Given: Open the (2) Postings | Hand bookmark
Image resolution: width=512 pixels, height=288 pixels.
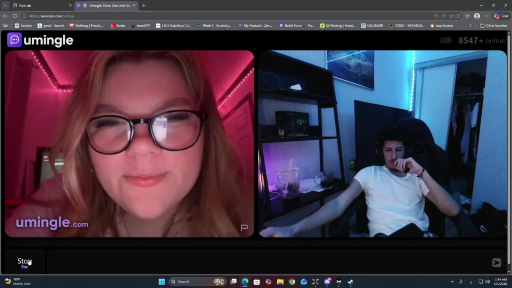Looking at the screenshot, I should [338, 26].
